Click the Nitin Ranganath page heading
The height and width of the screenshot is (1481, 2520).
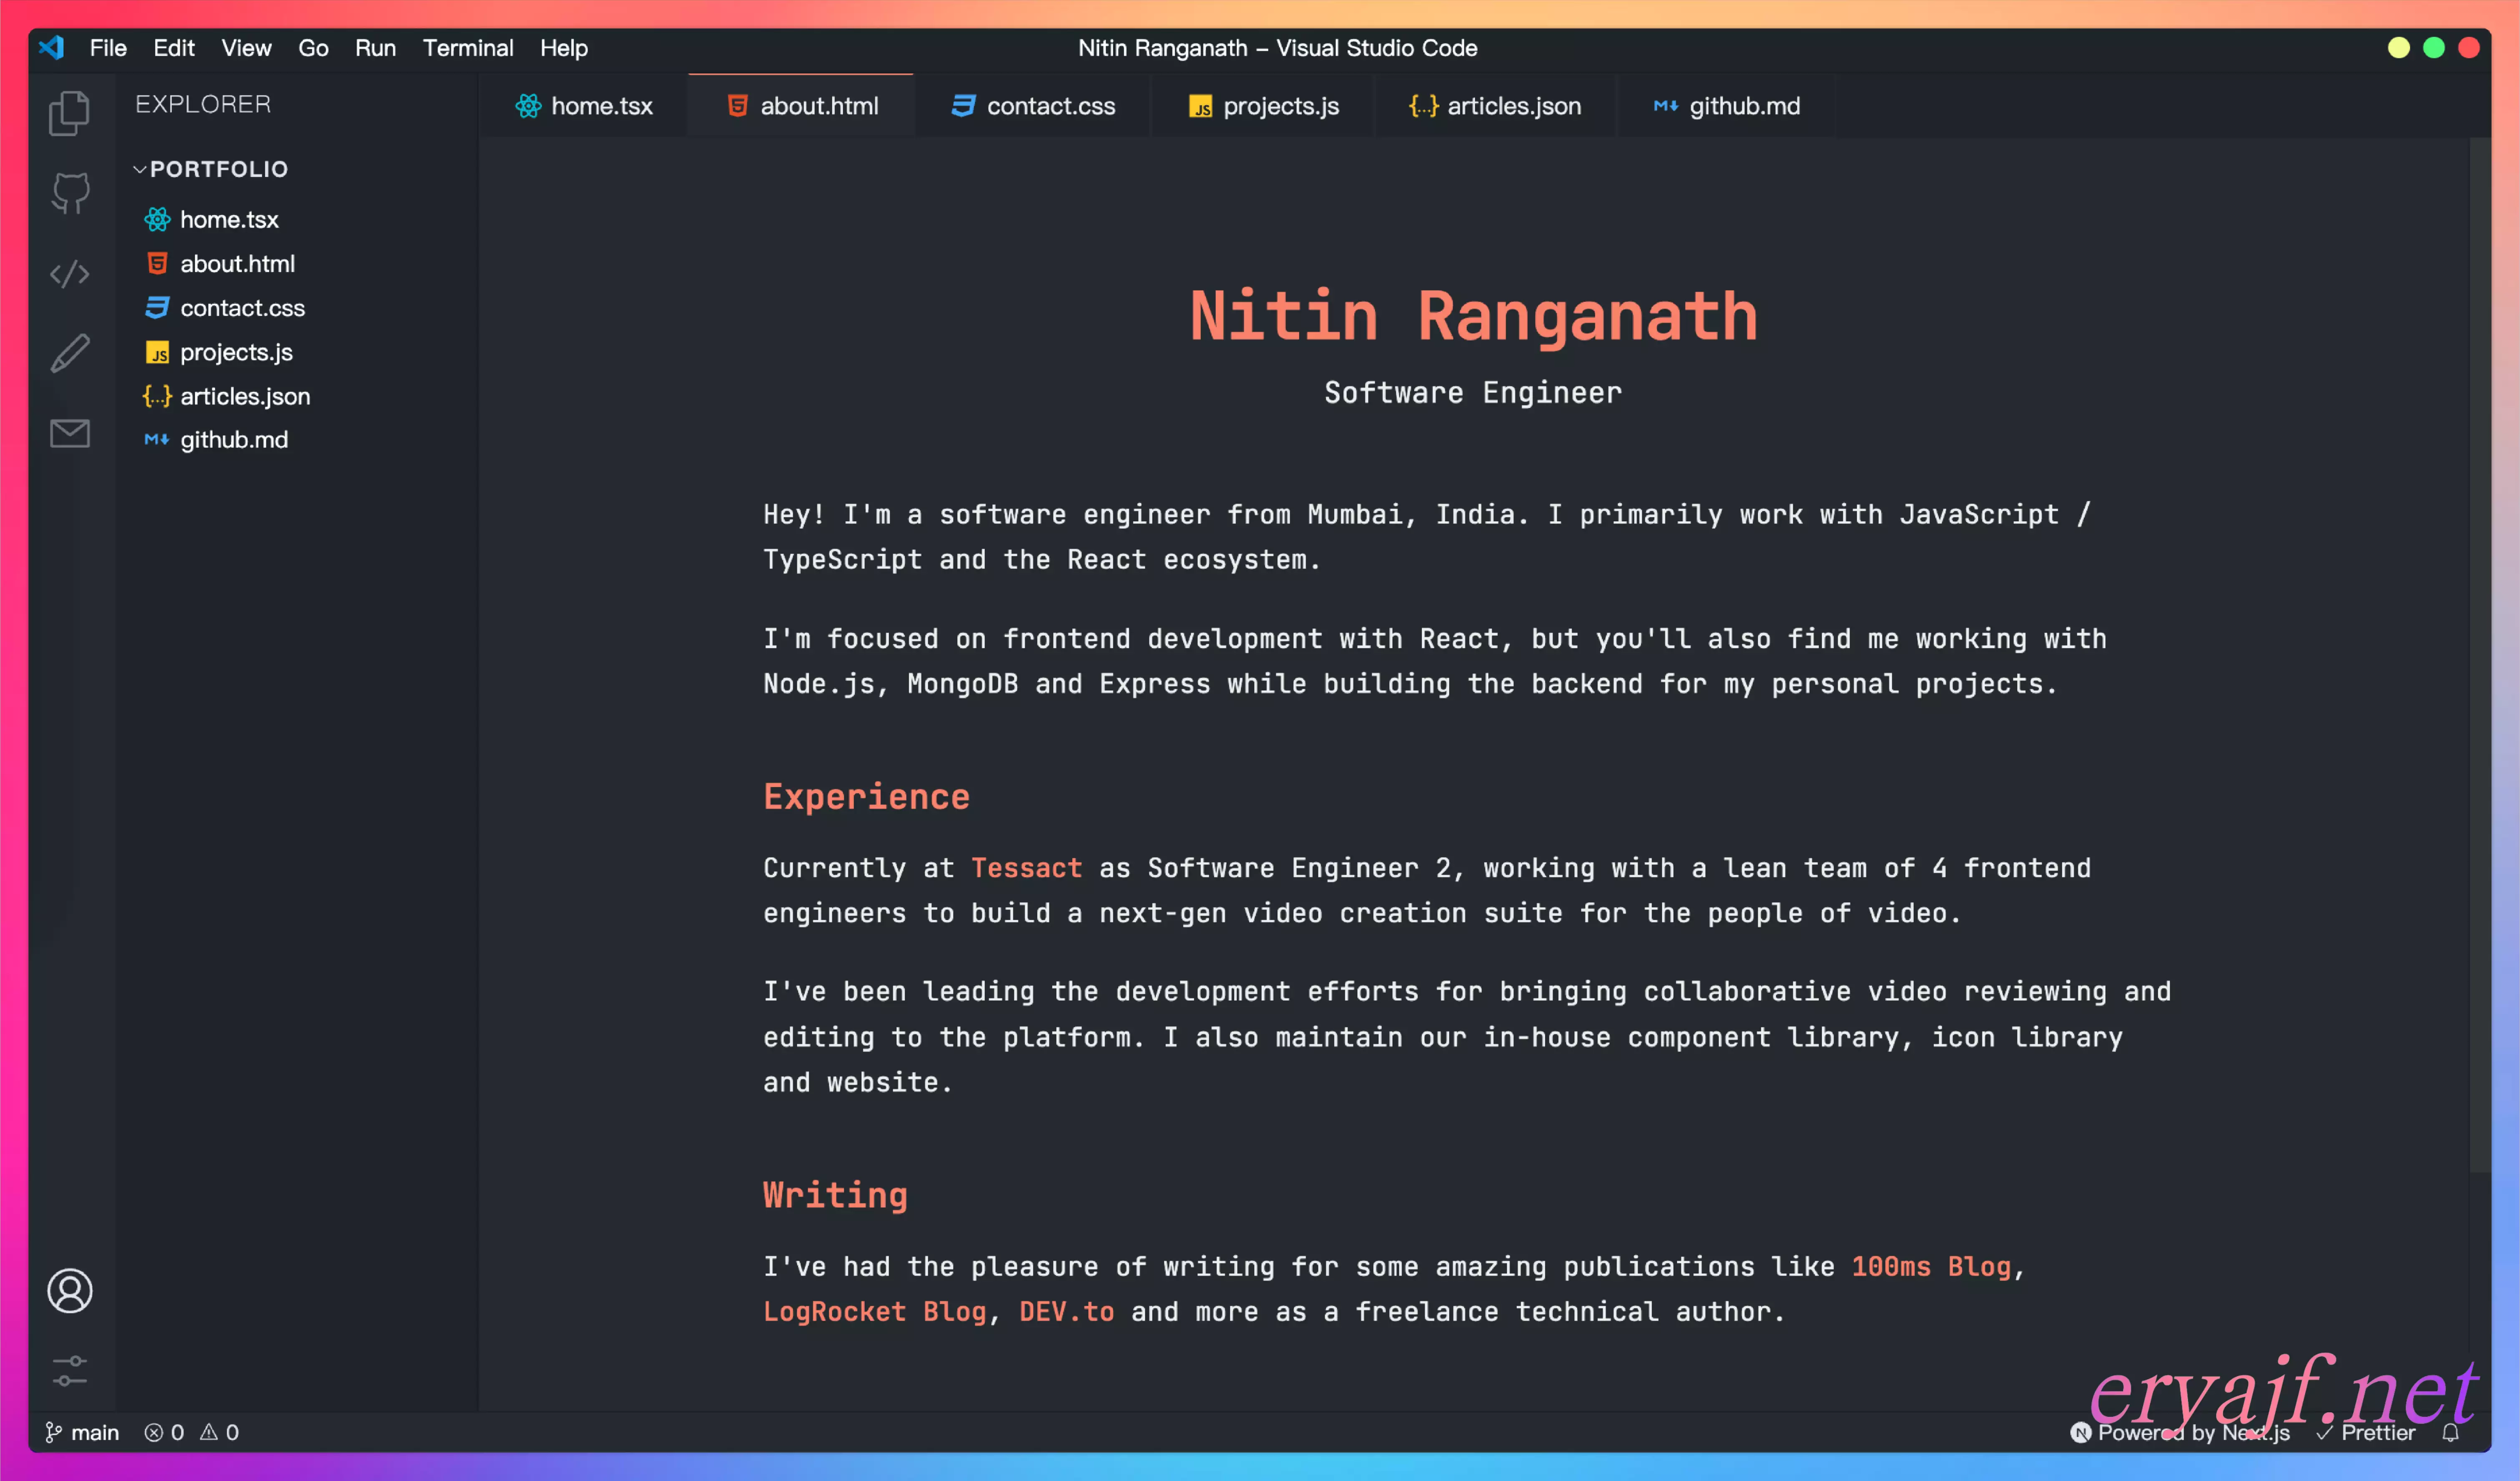pyautogui.click(x=1473, y=316)
